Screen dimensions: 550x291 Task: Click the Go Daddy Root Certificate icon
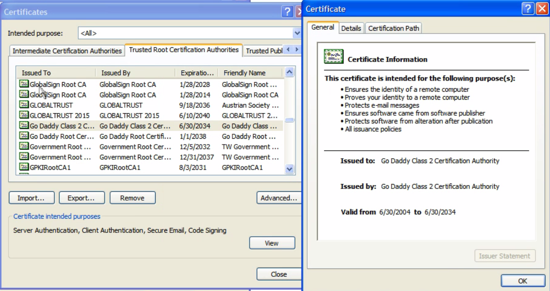coord(24,136)
